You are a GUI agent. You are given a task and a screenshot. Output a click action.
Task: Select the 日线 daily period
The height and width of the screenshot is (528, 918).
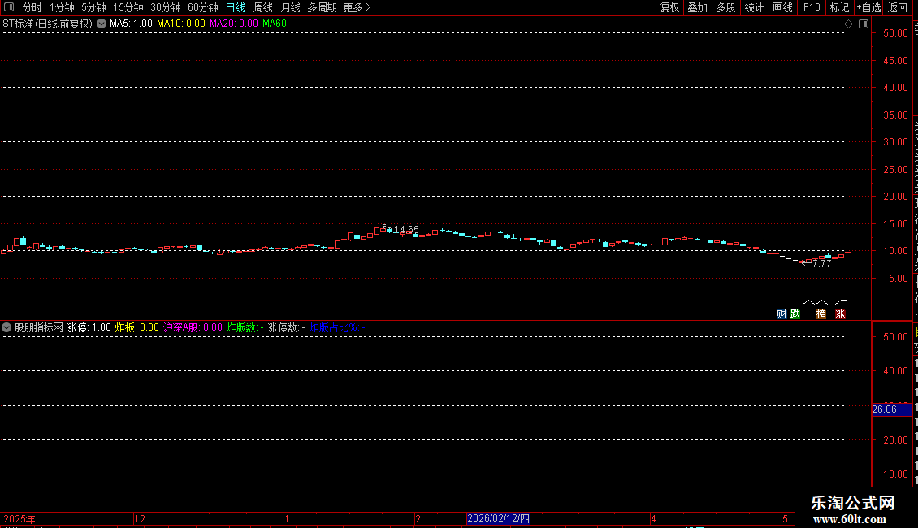click(x=236, y=7)
